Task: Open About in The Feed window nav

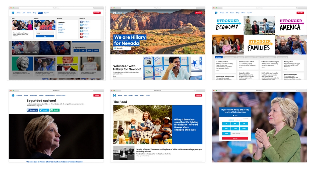Action: tap(120, 96)
